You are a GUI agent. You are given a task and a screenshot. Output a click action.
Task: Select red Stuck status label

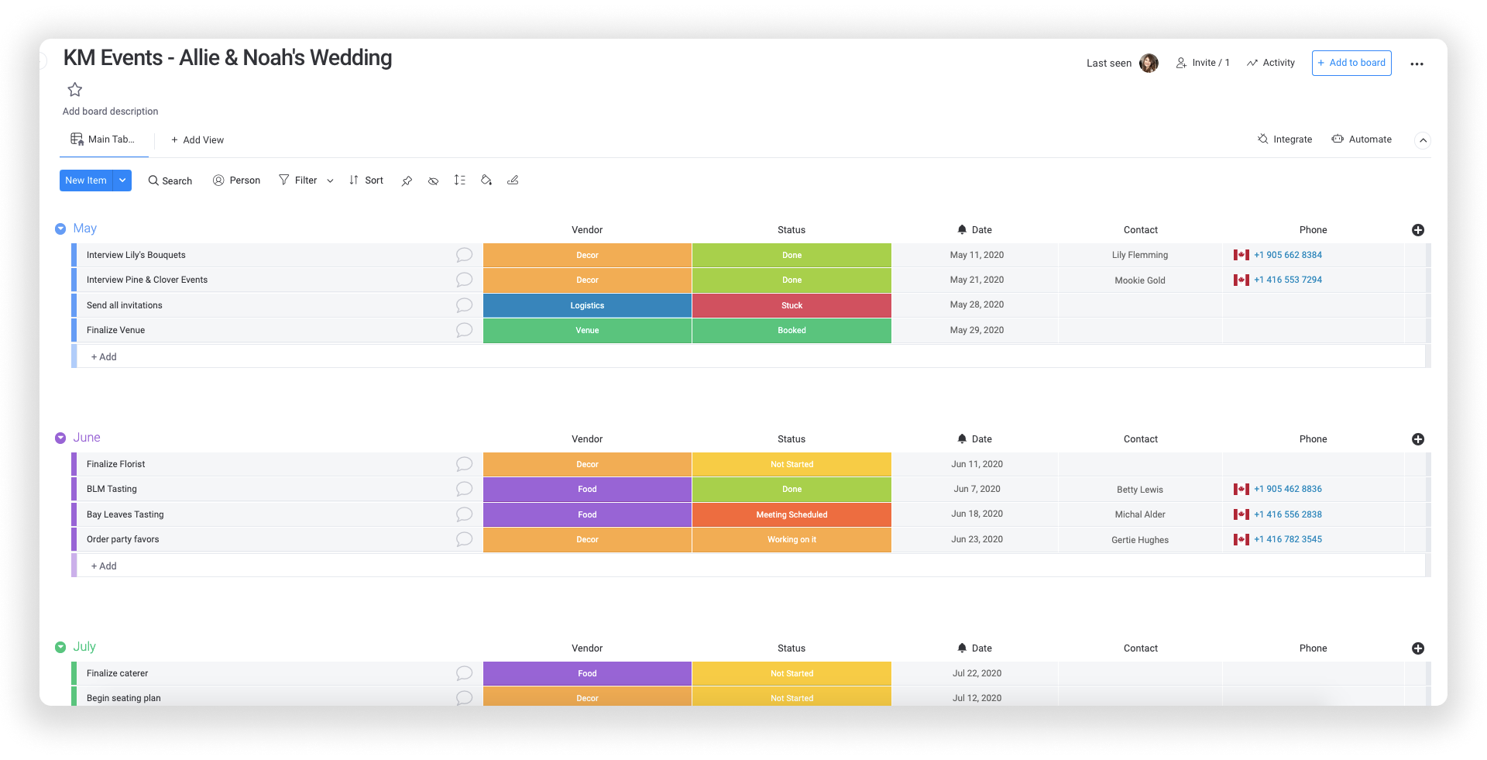pyautogui.click(x=792, y=305)
